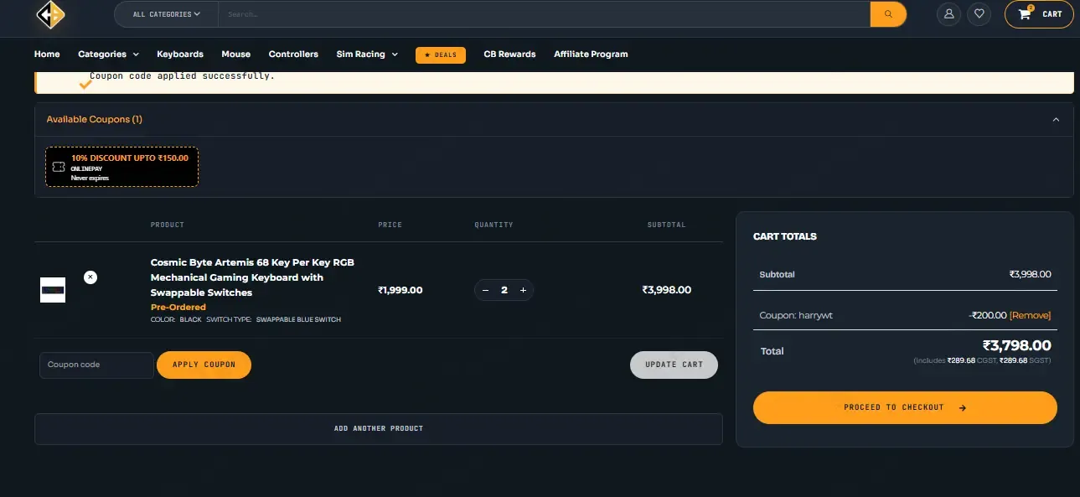Open the Controllers menu item

(293, 54)
